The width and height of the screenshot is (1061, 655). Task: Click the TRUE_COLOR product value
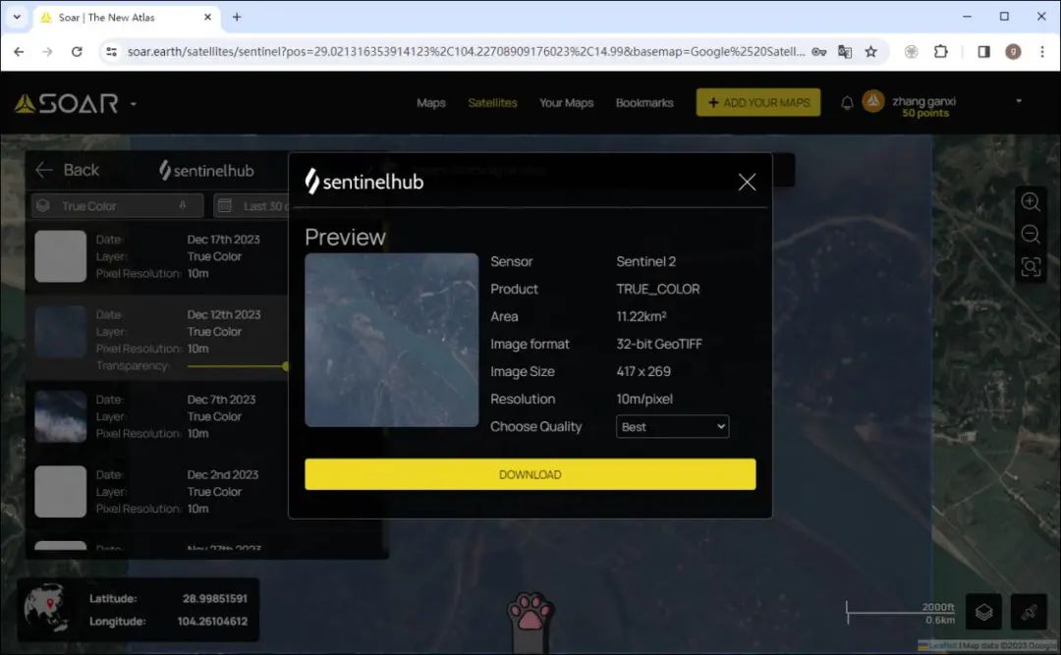click(657, 289)
